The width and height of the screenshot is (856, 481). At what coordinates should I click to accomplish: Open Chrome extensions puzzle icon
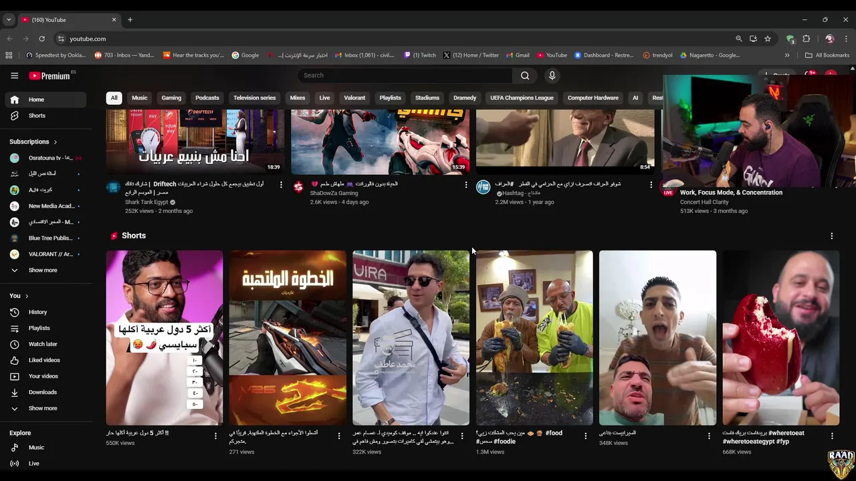(x=806, y=39)
